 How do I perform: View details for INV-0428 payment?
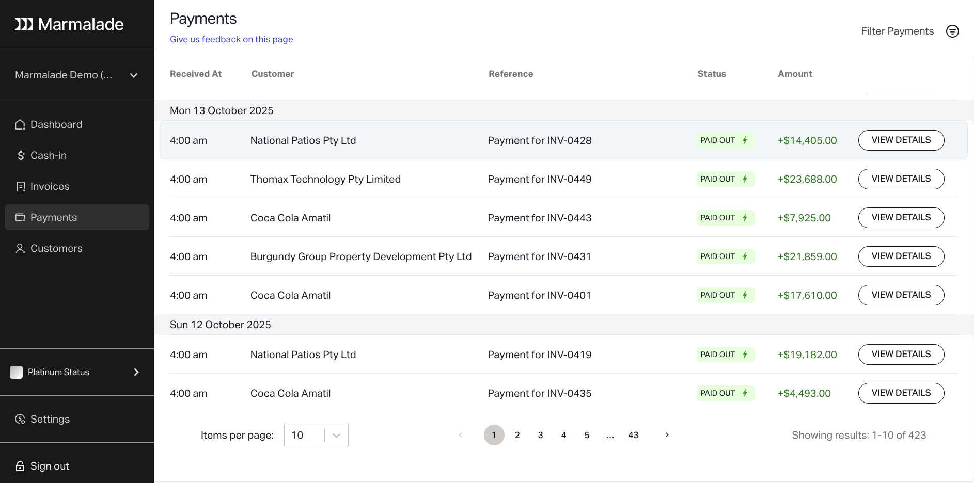click(901, 140)
